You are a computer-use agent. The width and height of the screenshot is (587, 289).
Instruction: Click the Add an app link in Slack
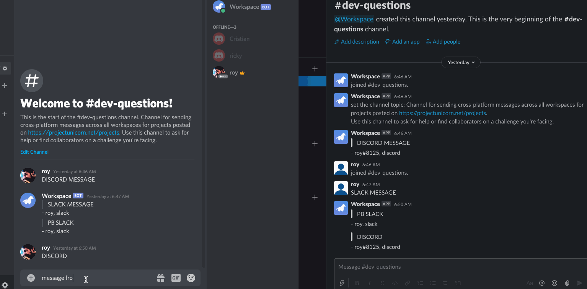403,42
